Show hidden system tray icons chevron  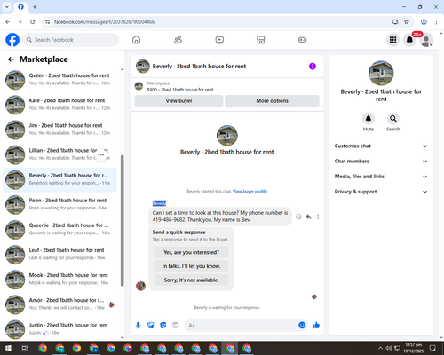380,348
